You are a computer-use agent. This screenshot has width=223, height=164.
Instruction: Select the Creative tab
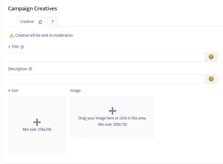pos(27,22)
